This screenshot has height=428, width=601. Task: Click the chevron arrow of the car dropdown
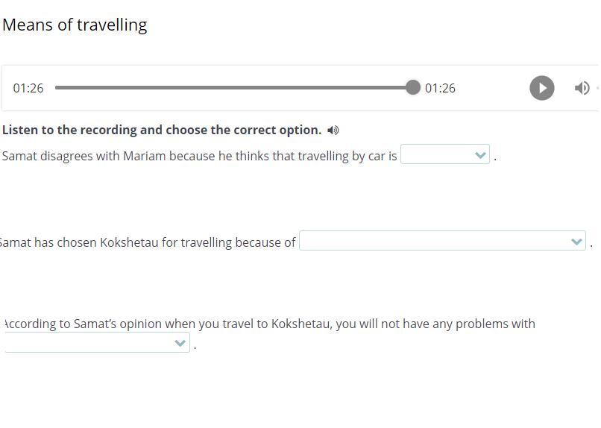[x=480, y=155]
